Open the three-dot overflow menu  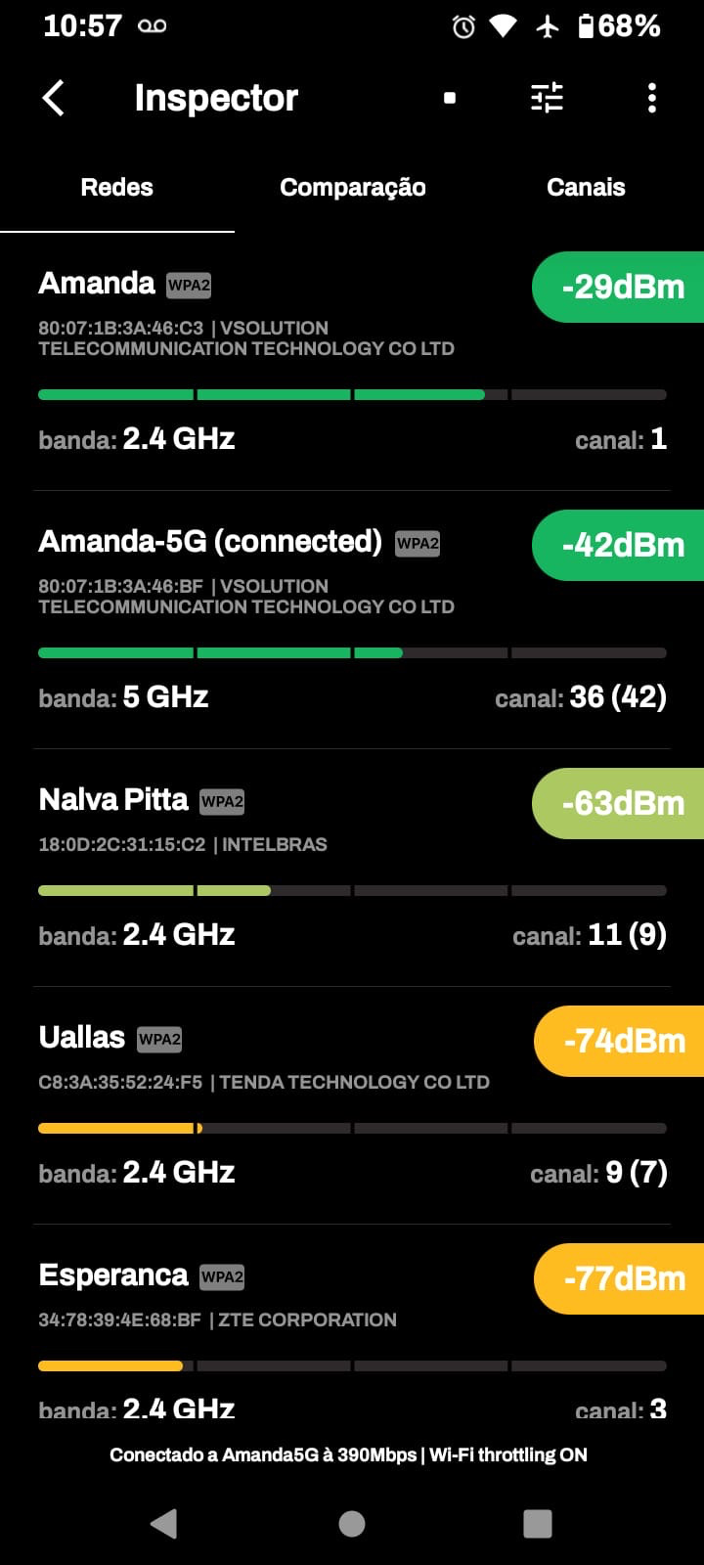tap(652, 98)
